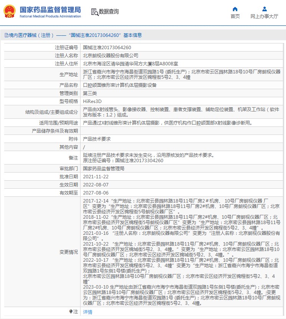Select management category 第三类
The width and height of the screenshot is (286, 319).
[90, 93]
